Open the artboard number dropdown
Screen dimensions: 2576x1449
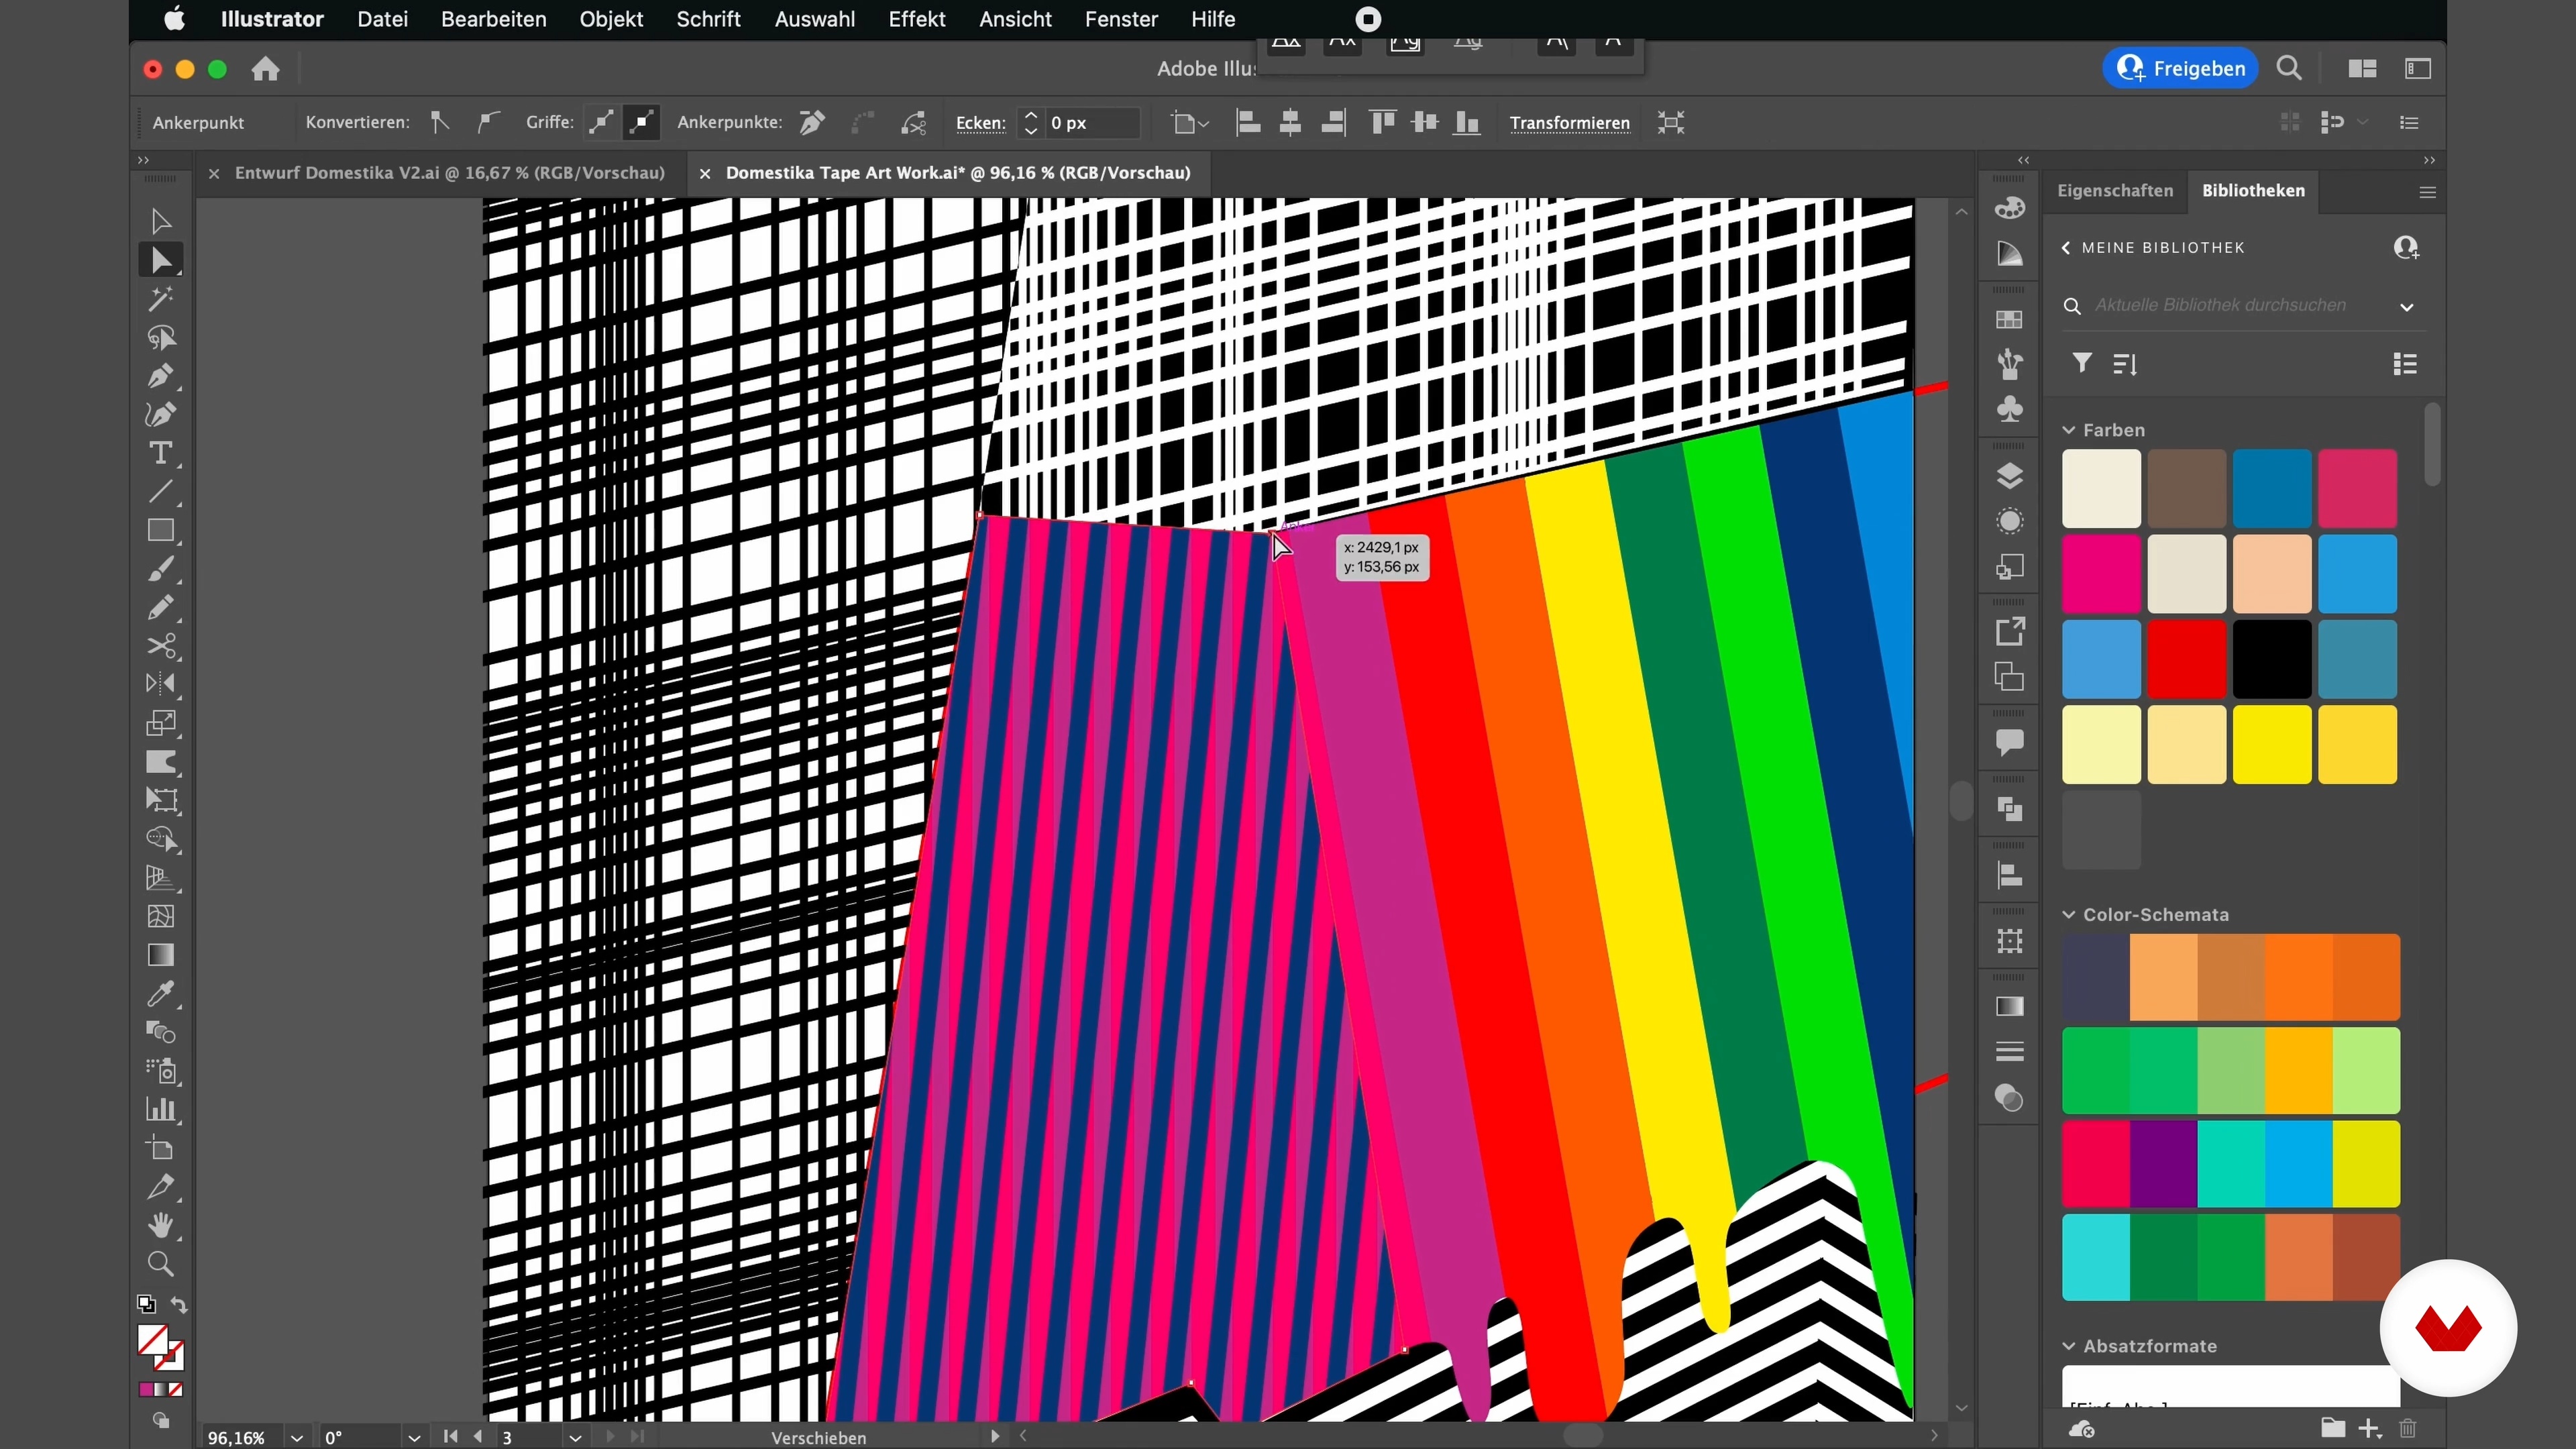575,1438
